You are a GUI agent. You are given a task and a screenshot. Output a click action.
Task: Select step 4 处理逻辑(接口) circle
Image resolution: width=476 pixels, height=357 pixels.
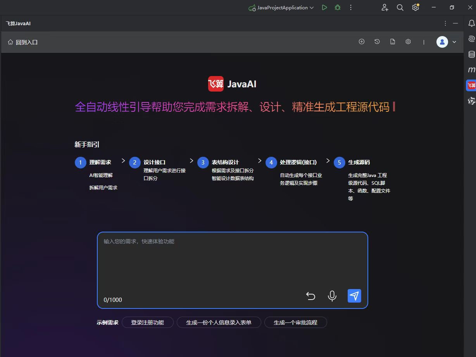click(271, 163)
